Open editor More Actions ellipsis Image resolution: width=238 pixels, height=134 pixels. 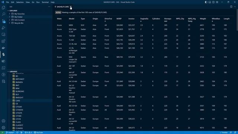point(235,7)
